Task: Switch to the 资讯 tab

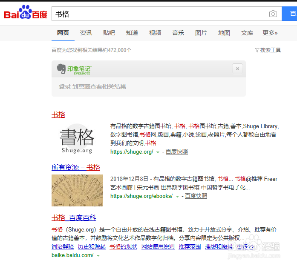Action: click(x=86, y=33)
